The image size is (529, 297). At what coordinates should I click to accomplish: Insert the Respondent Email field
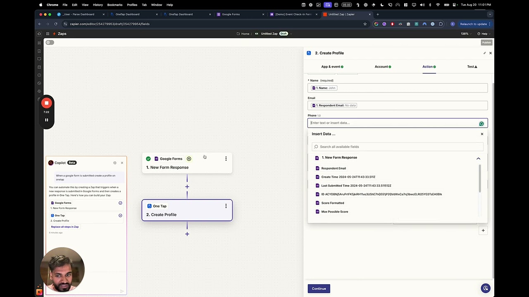334,168
